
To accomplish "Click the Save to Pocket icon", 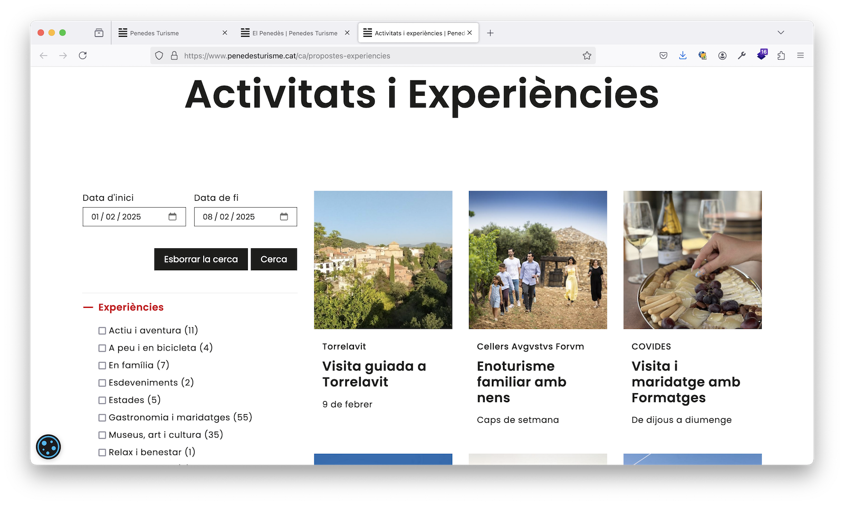I will [663, 55].
